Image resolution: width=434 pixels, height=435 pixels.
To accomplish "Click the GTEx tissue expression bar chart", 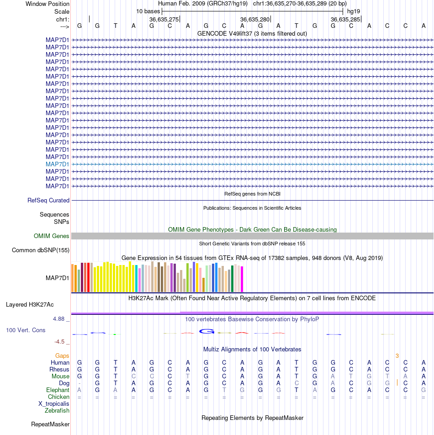I will click(157, 277).
